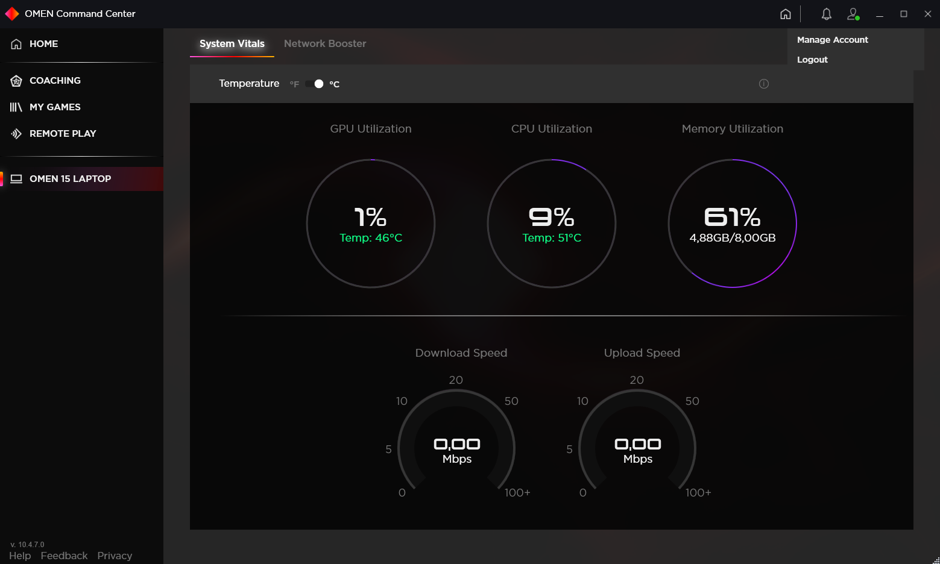Open My Games from the sidebar

[x=15, y=107]
